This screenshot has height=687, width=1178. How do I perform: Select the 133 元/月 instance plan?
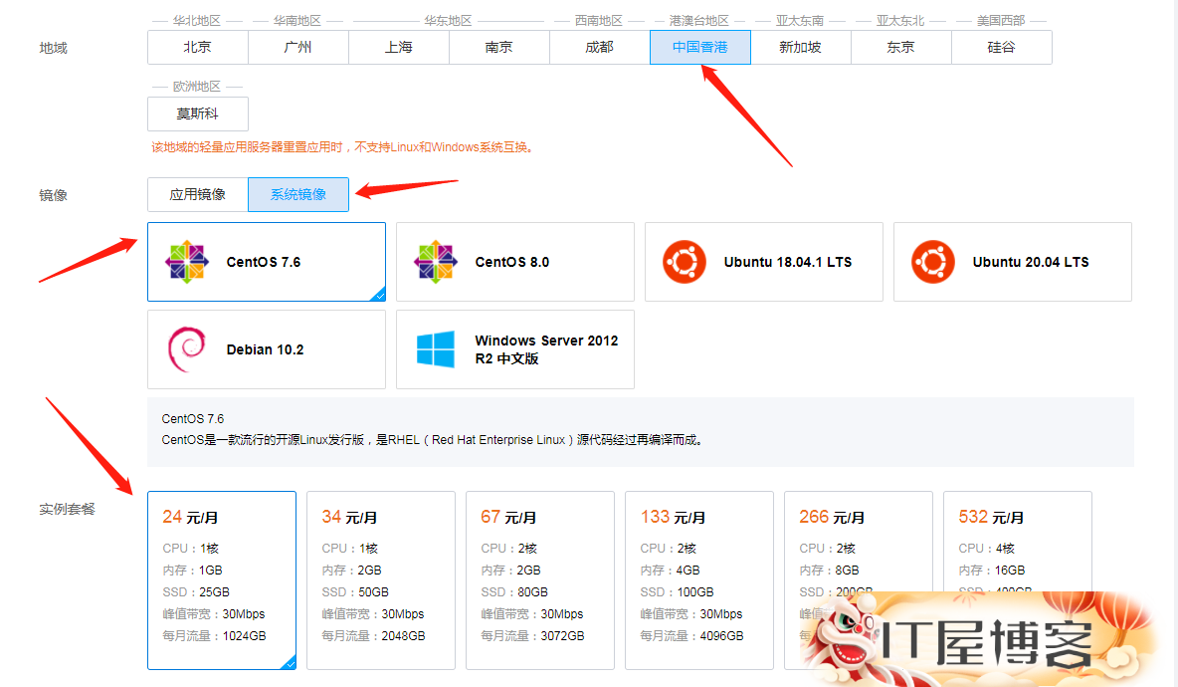(x=699, y=580)
